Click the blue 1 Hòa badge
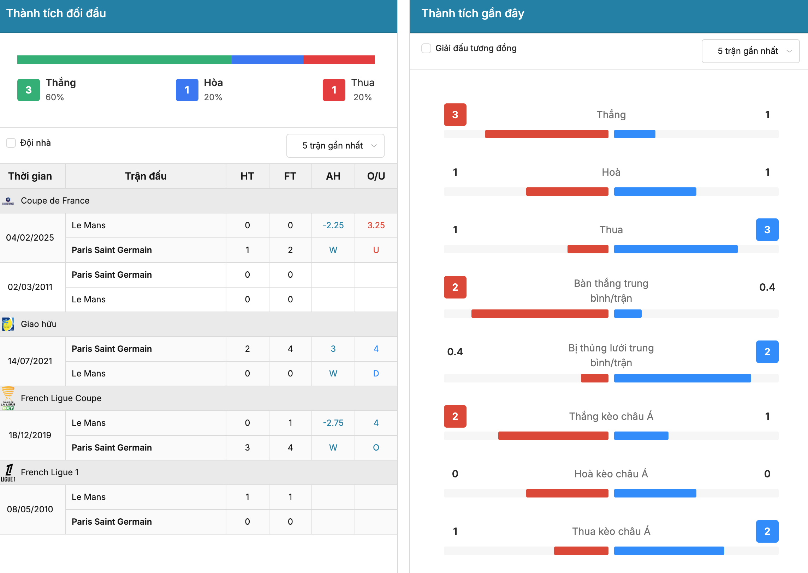 (x=187, y=90)
